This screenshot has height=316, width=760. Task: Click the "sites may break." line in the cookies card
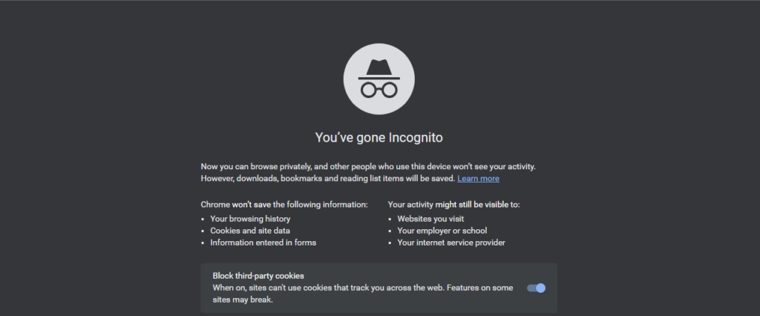coord(243,300)
